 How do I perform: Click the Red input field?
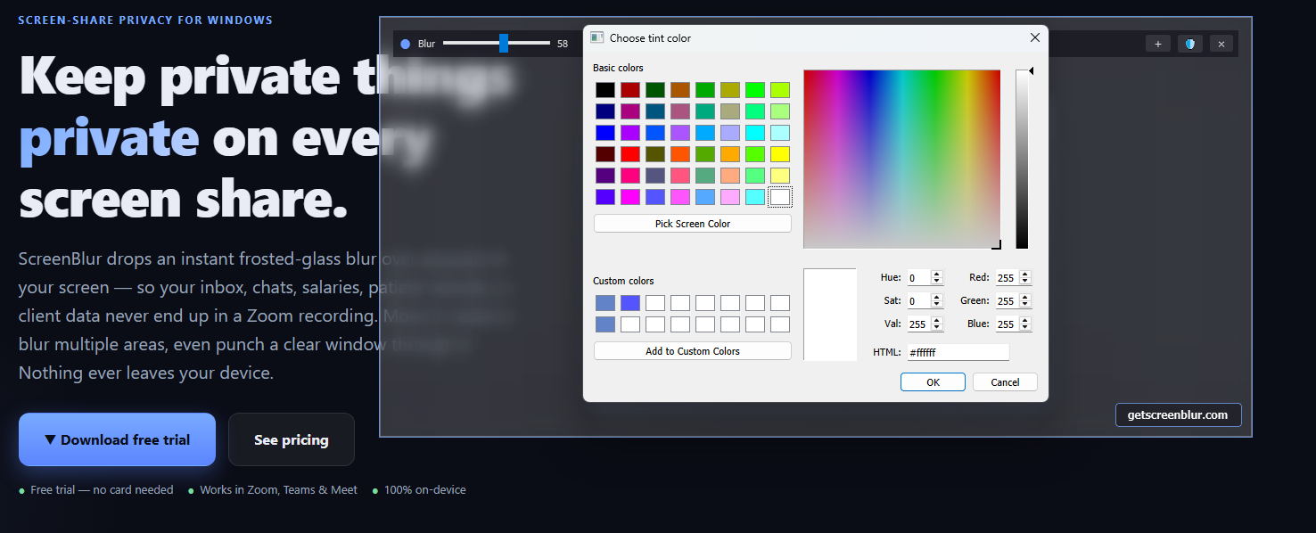1007,278
